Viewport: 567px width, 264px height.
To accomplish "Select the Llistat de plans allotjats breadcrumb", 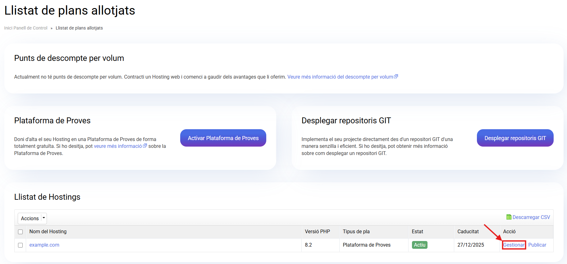I will (79, 28).
